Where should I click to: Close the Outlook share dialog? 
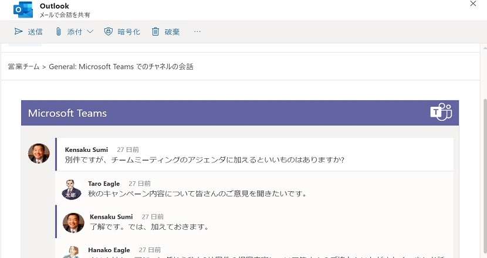pyautogui.click(x=473, y=4)
